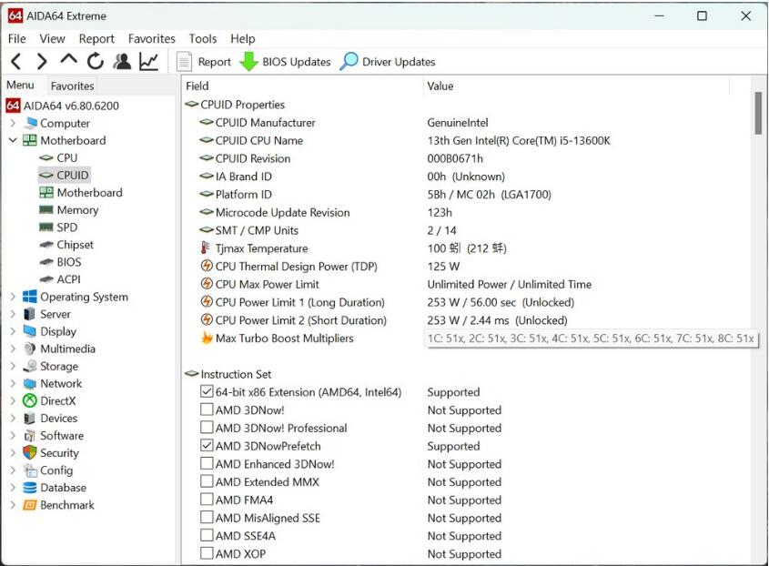Click the Network icon in tree
This screenshot has width=769, height=566.
pos(30,383)
